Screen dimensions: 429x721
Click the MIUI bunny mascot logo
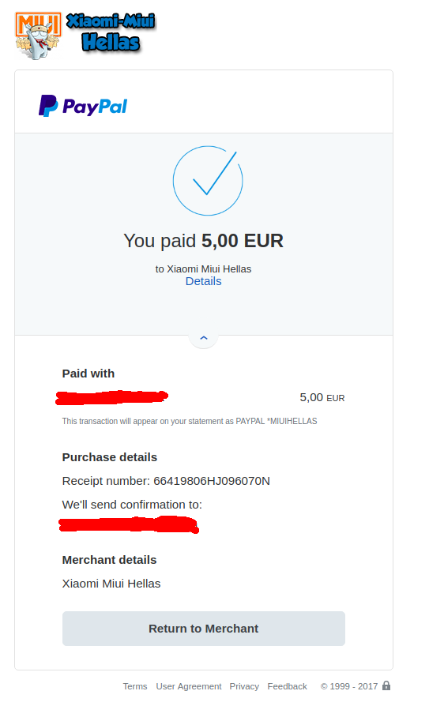(x=38, y=36)
